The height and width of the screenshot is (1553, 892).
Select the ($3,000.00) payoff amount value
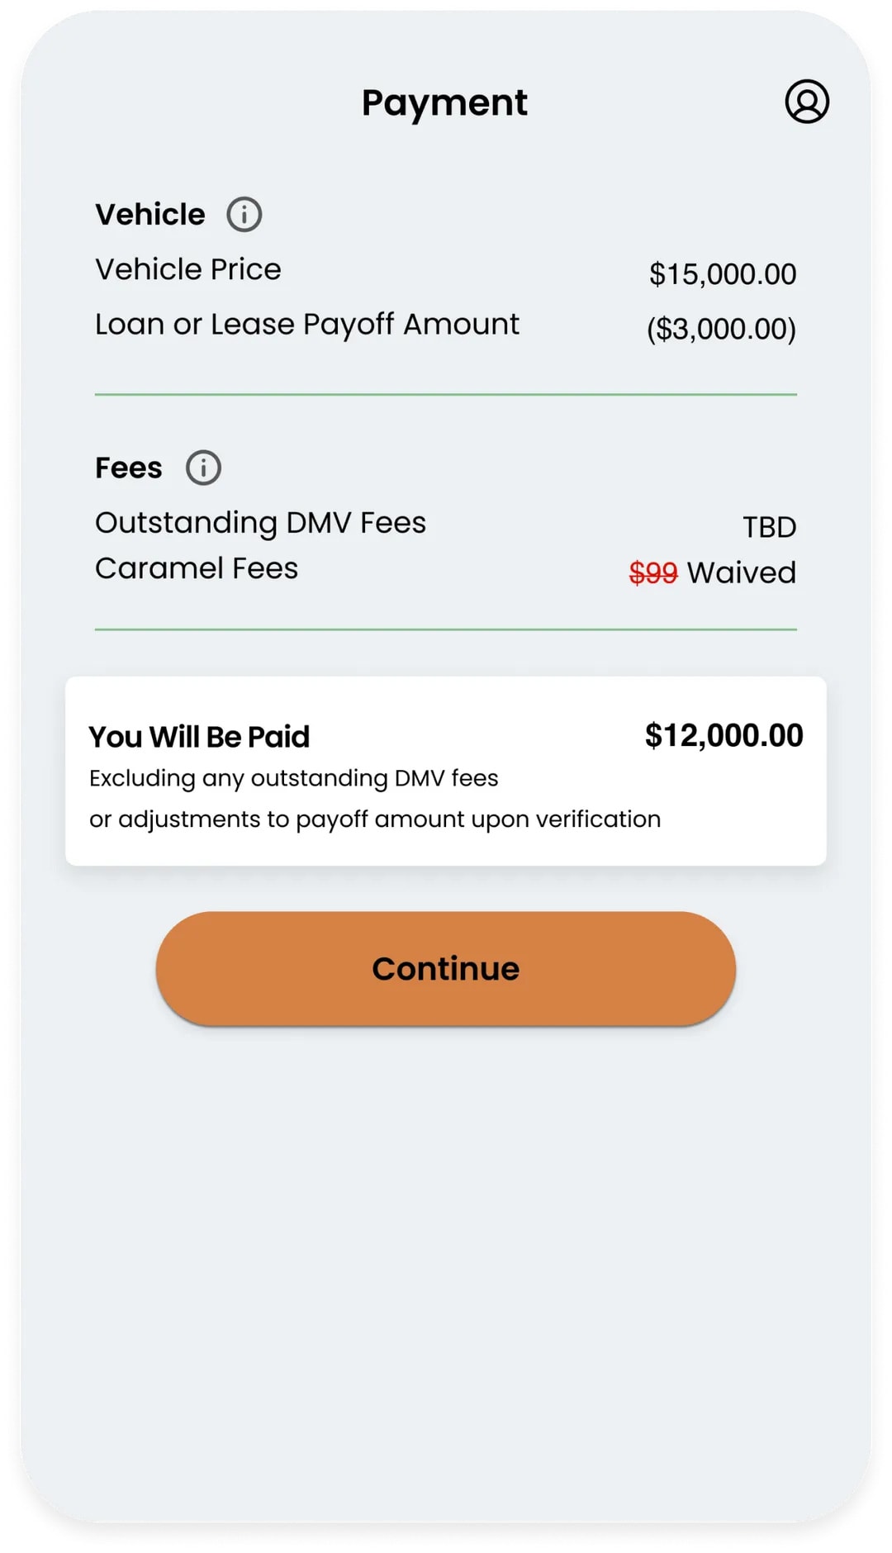point(721,329)
